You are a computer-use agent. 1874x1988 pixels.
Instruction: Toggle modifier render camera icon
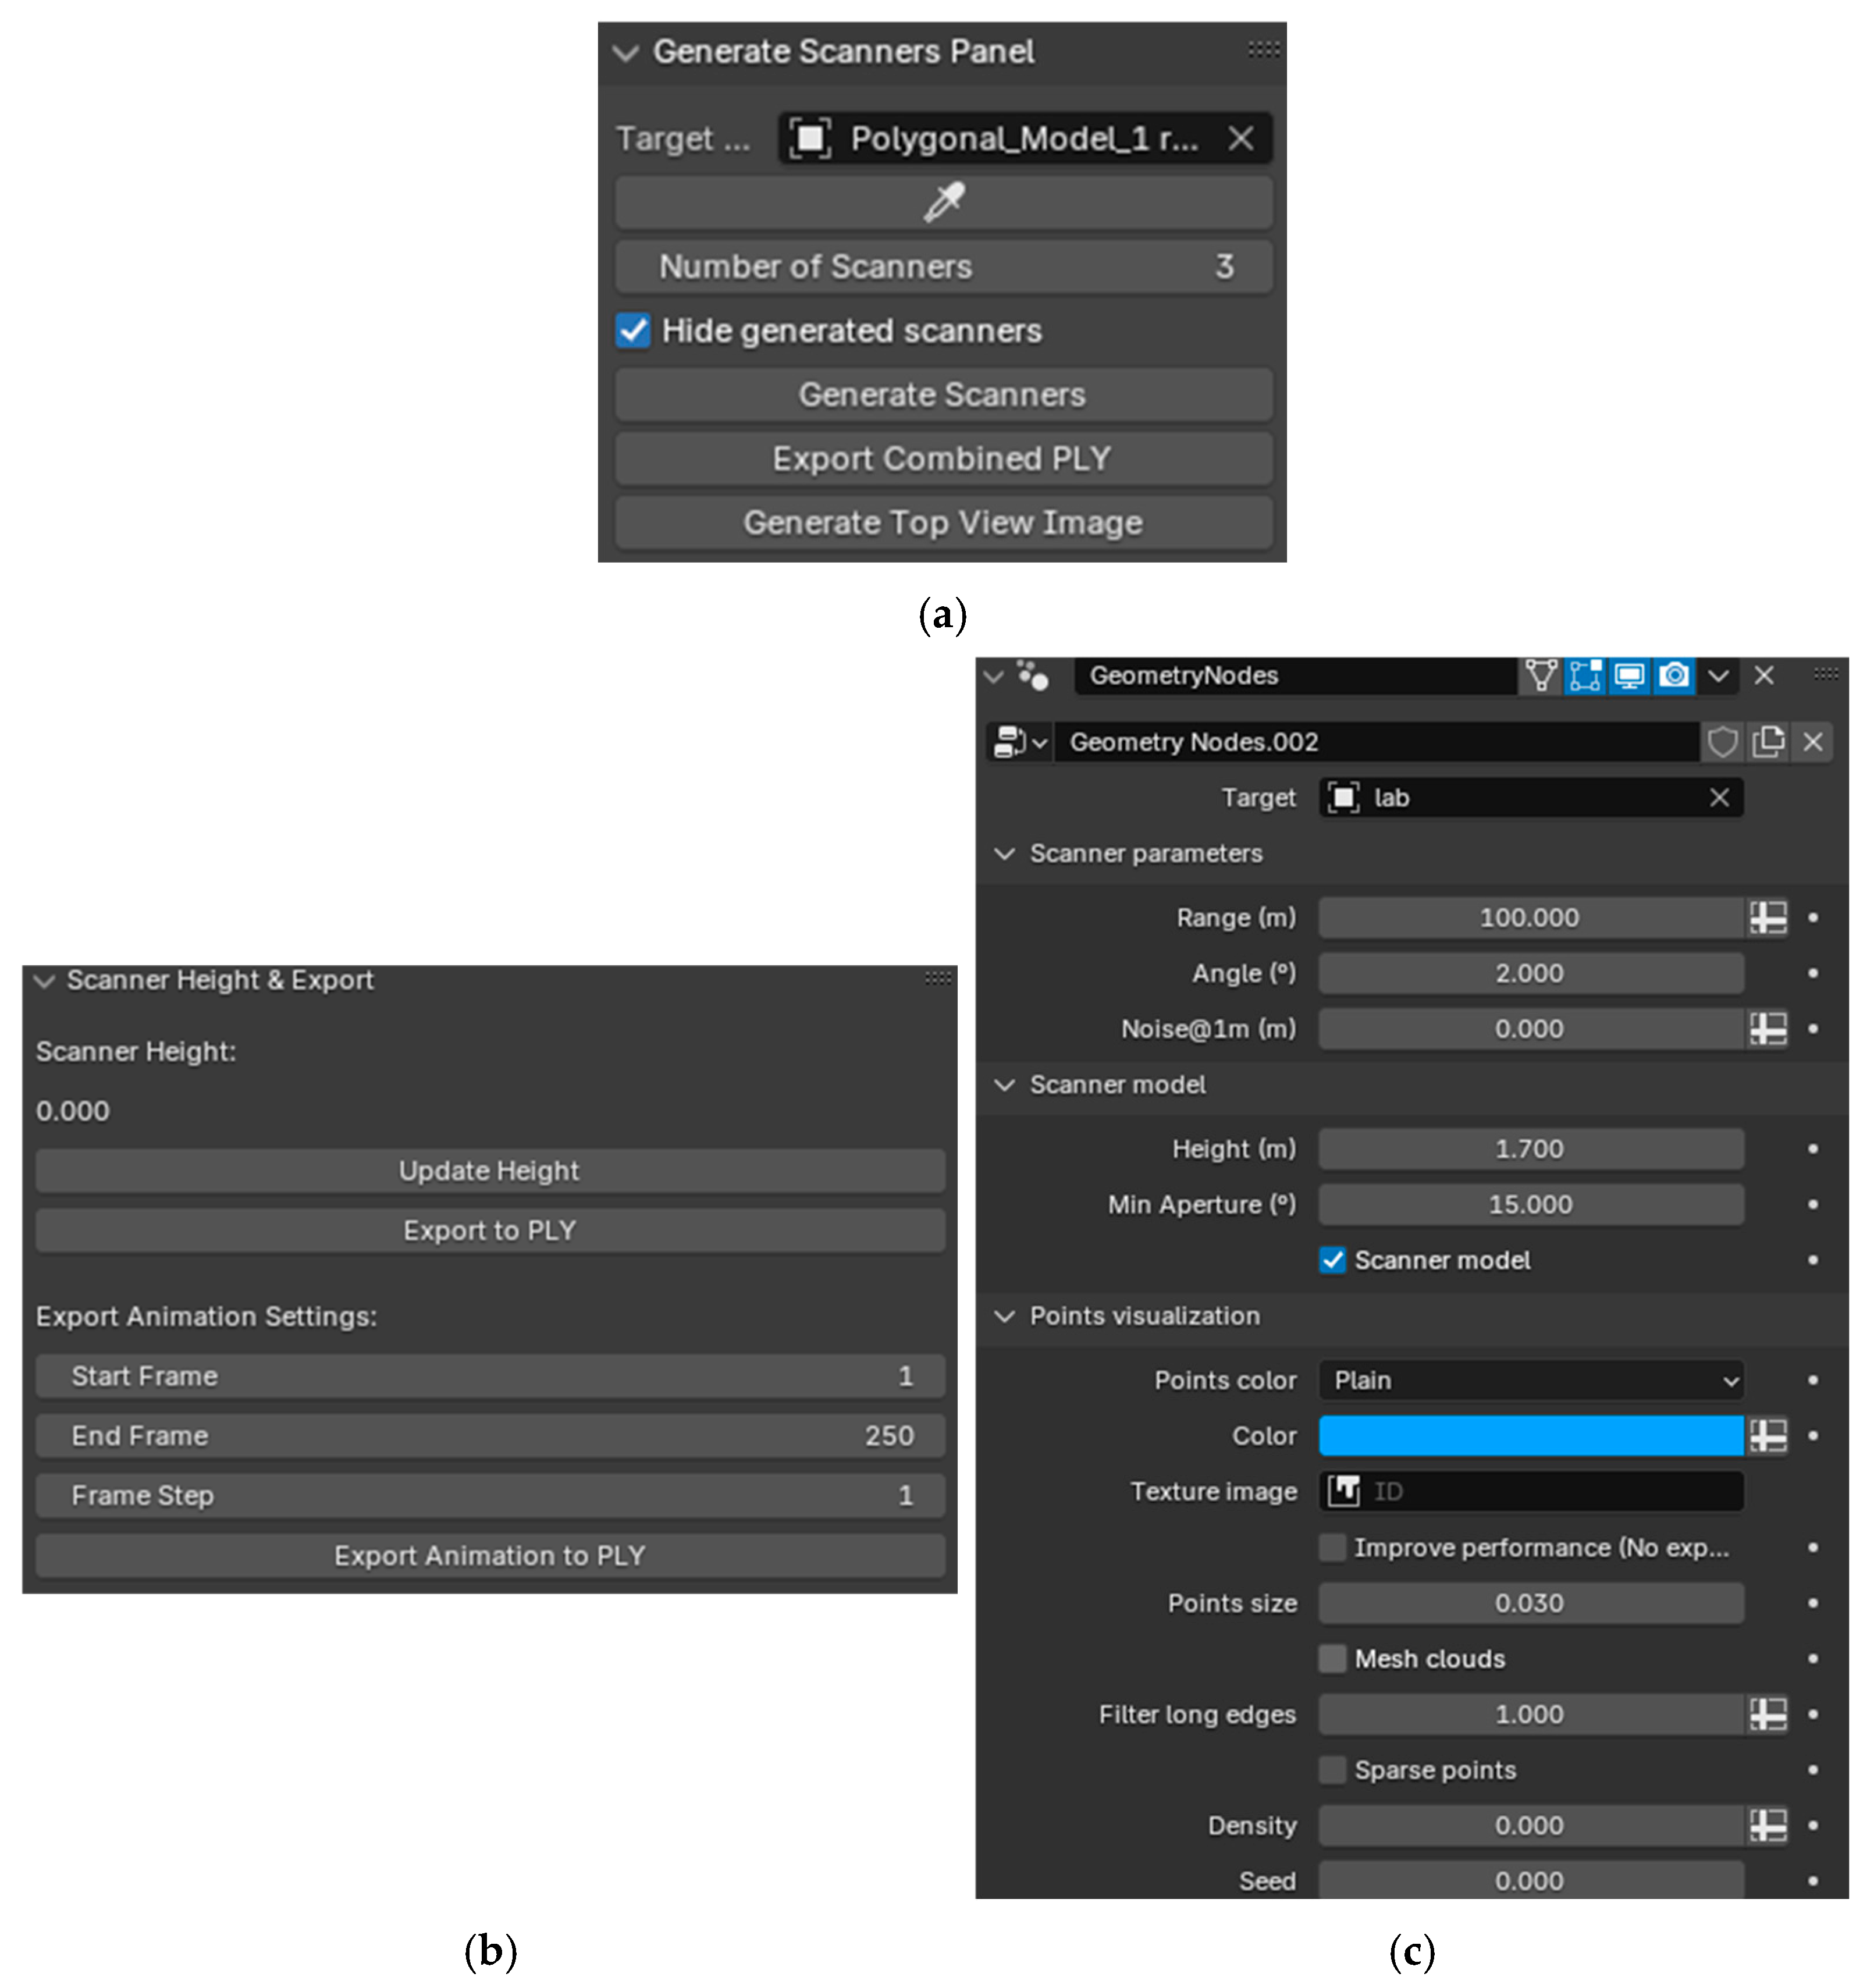tap(1673, 676)
